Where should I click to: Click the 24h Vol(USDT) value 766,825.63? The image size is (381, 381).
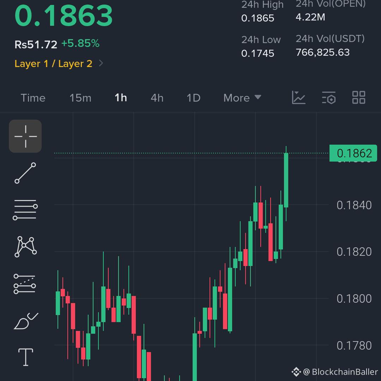coord(323,52)
